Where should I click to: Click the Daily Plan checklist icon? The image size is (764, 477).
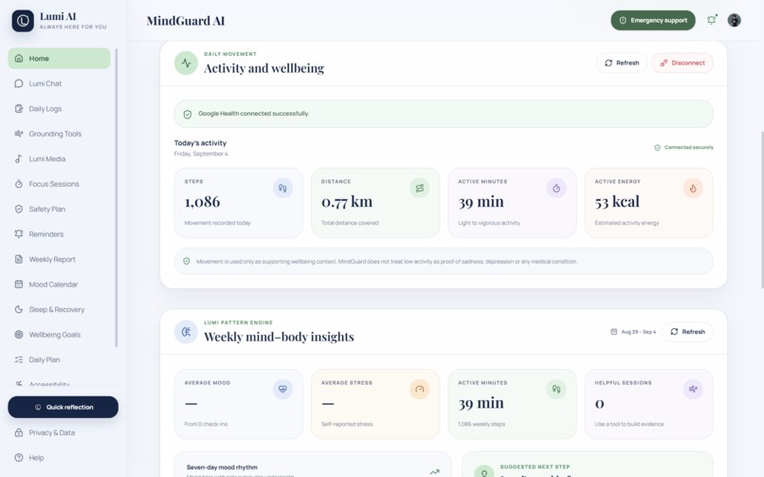[x=19, y=359]
